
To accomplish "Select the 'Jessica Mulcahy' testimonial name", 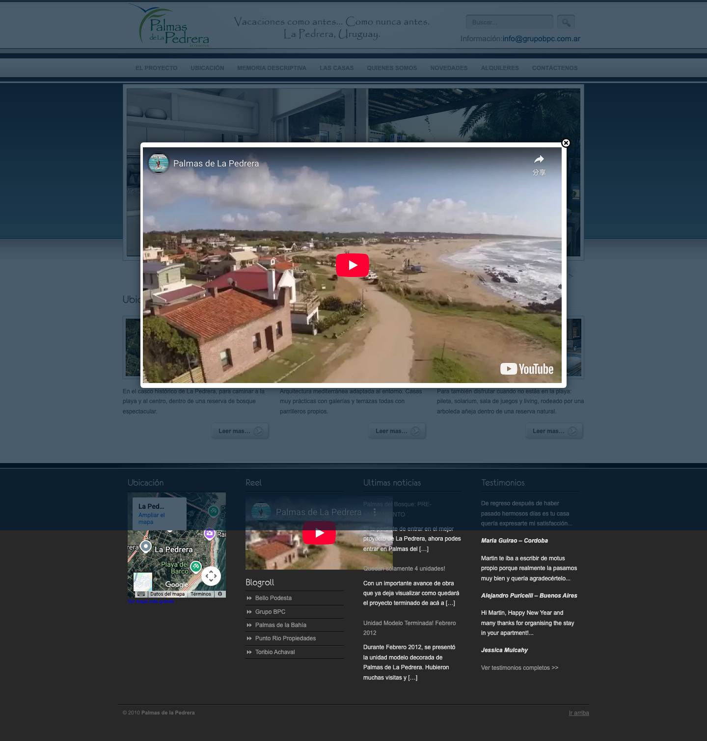I will coord(504,650).
